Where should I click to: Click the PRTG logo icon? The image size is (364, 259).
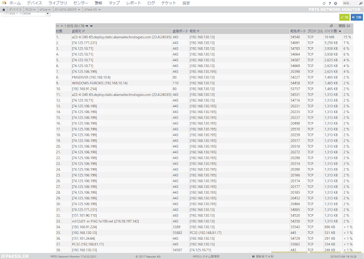4,3
